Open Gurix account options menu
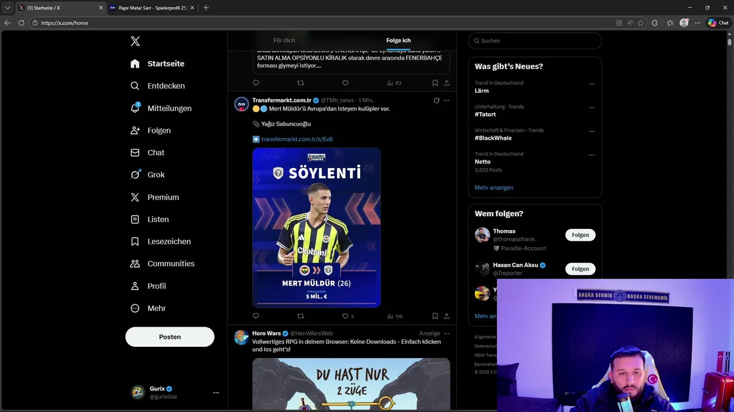The width and height of the screenshot is (734, 412). point(216,393)
